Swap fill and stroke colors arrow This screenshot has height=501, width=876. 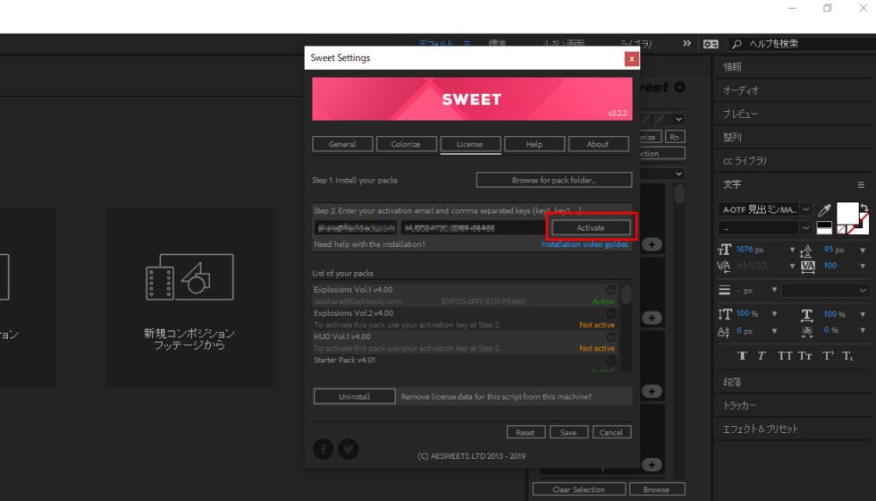(x=864, y=208)
